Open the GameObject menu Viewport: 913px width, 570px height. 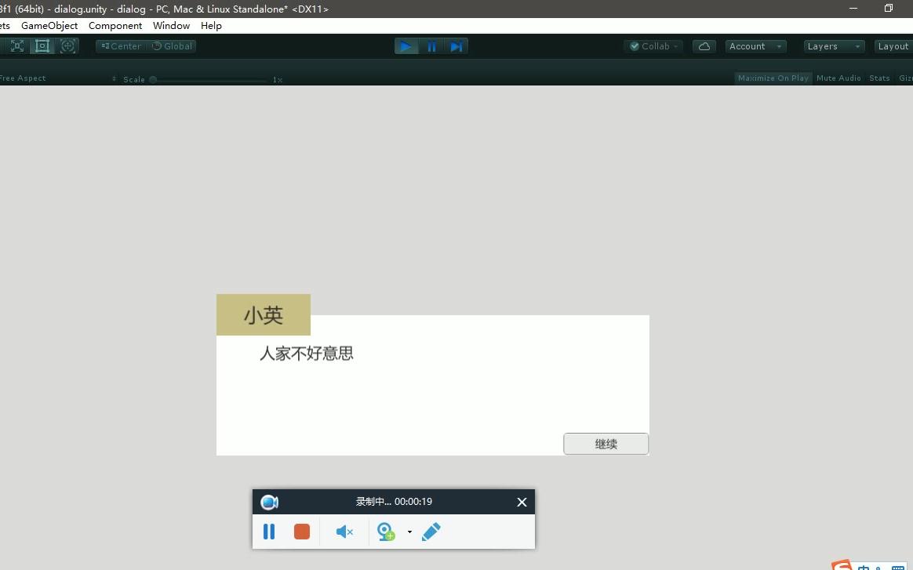pyautogui.click(x=49, y=25)
